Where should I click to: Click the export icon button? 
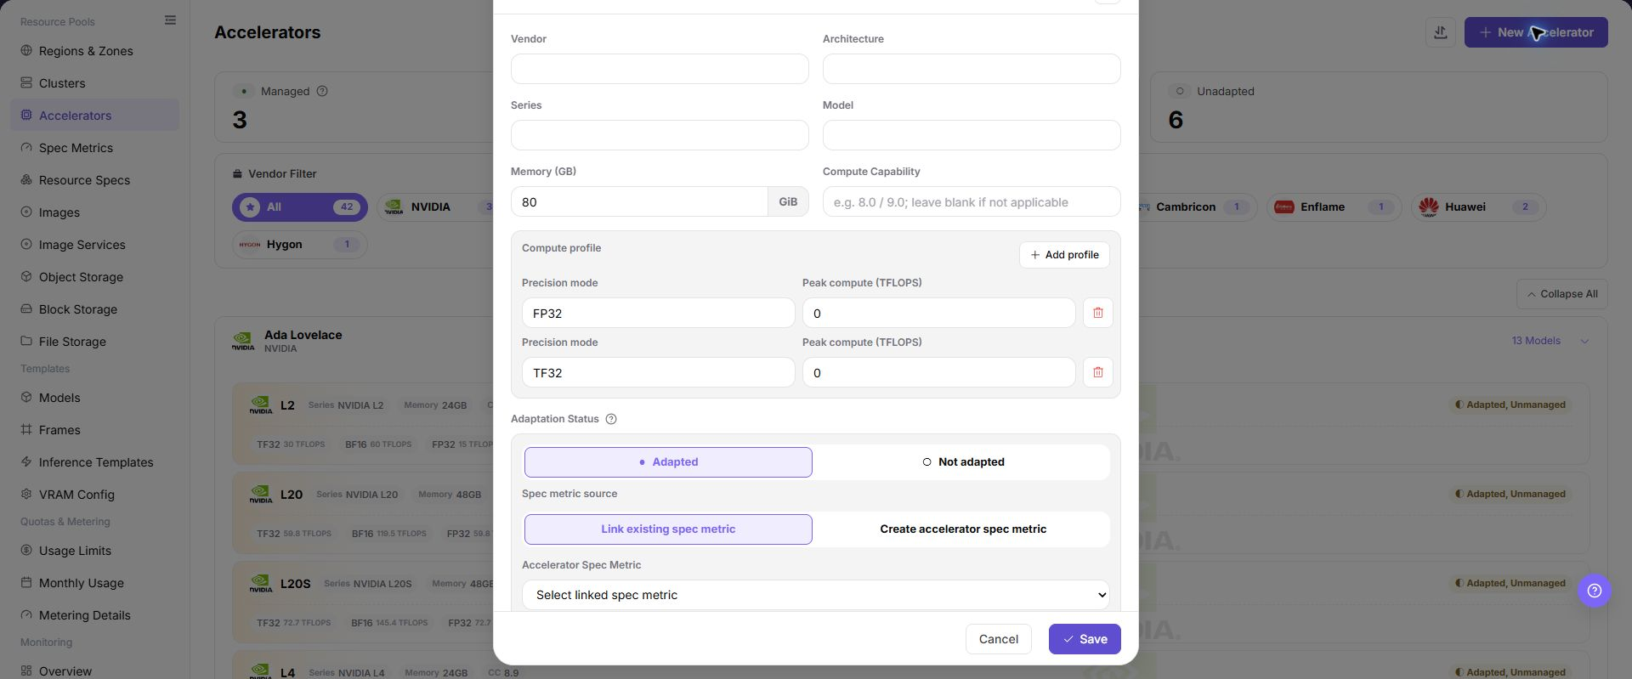click(1441, 32)
